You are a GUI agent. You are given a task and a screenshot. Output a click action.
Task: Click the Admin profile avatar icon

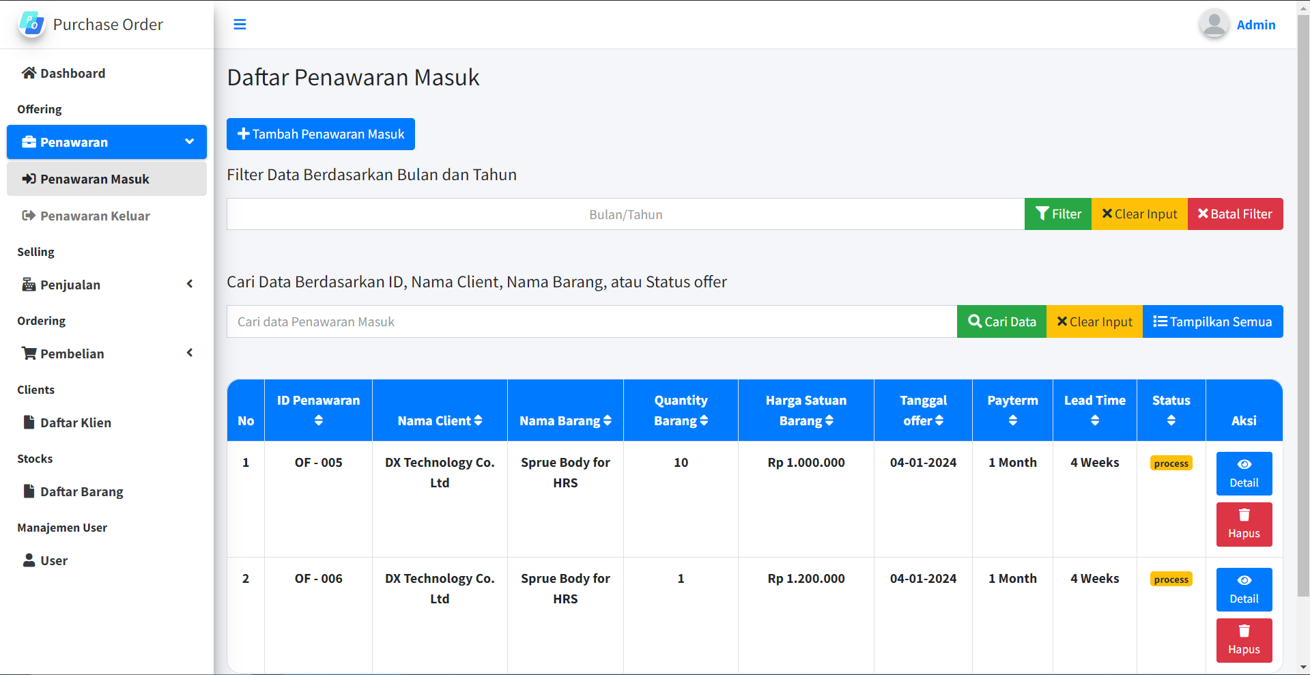click(x=1214, y=24)
